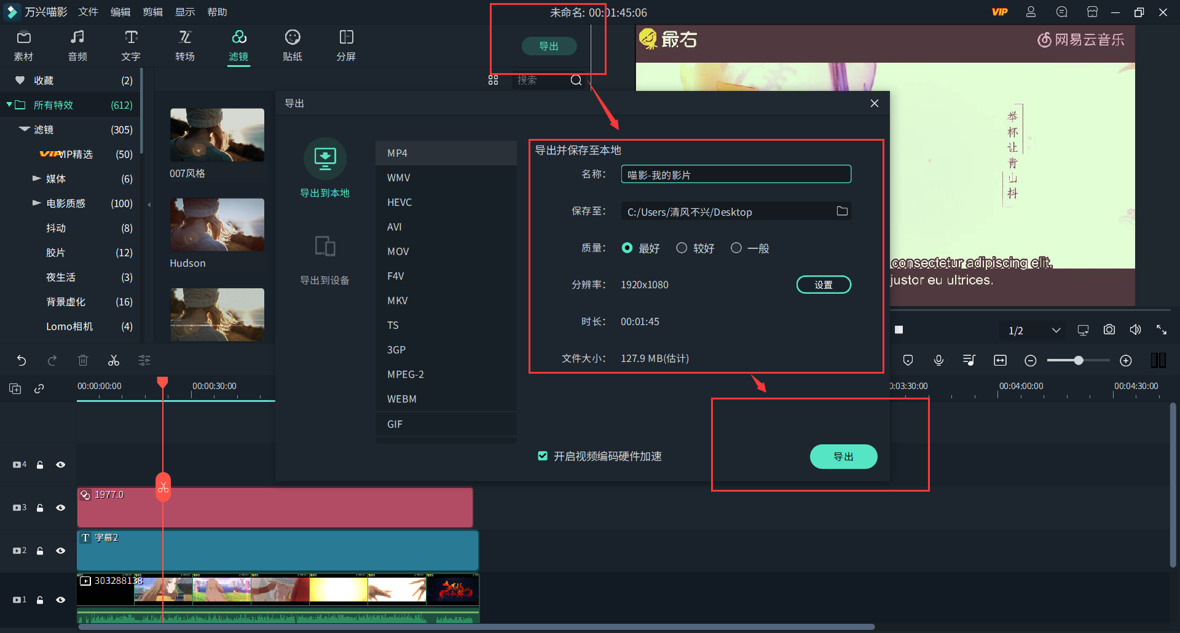Select the scissors split tool above timeline
The height and width of the screenshot is (633, 1180).
point(114,360)
